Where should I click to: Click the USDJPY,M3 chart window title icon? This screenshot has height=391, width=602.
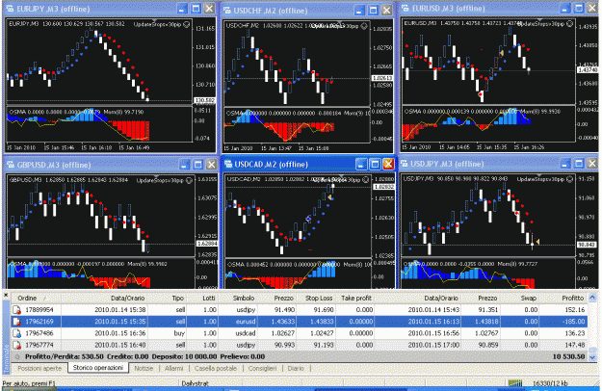tap(405, 164)
